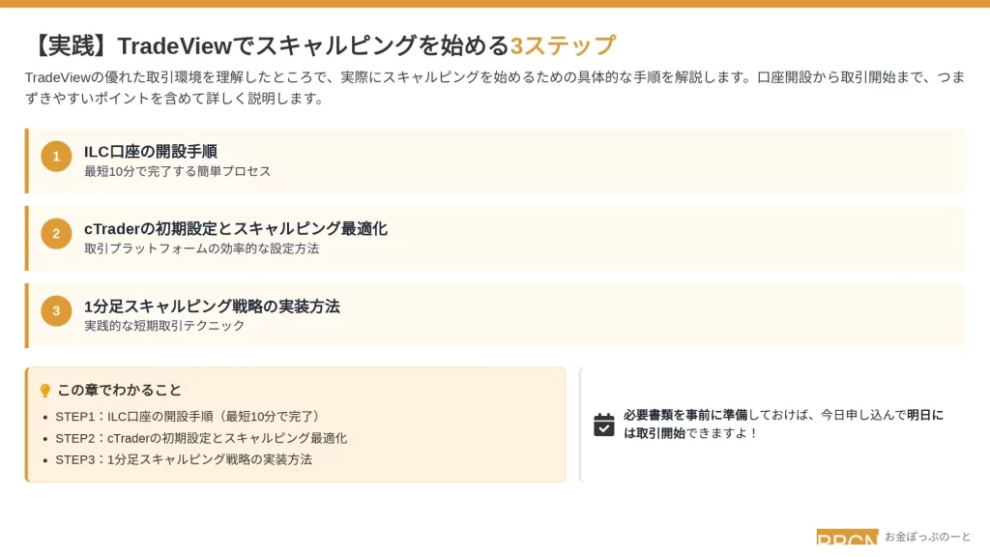
Task: Click the orange logo at bottom right
Action: coord(847,537)
